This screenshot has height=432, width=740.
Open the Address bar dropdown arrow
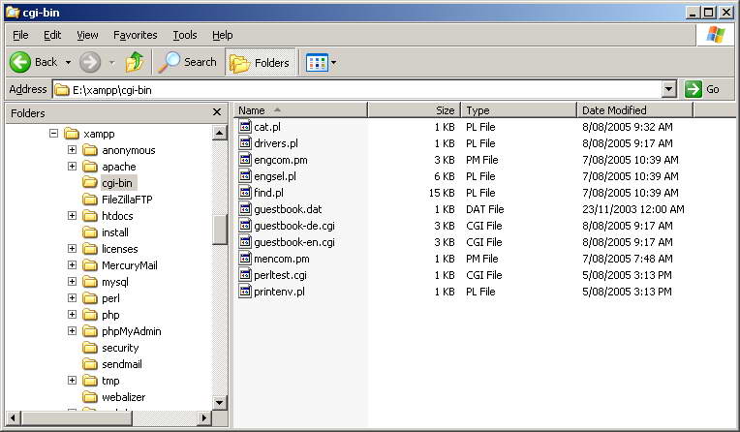pos(668,89)
